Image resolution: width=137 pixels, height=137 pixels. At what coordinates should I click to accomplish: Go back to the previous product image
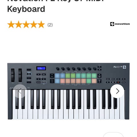[20, 91]
